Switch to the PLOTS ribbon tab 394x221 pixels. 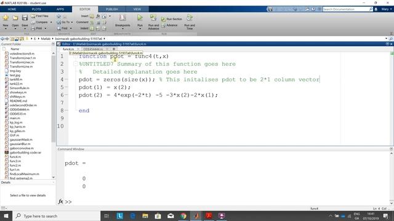pos(36,9)
